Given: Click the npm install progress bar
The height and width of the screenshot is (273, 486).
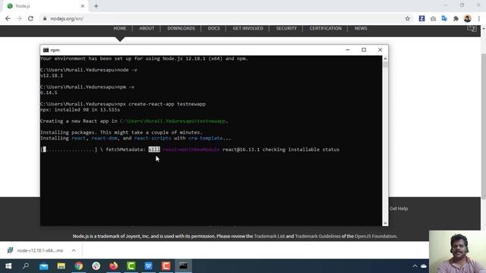Looking at the screenshot, I should (x=69, y=149).
